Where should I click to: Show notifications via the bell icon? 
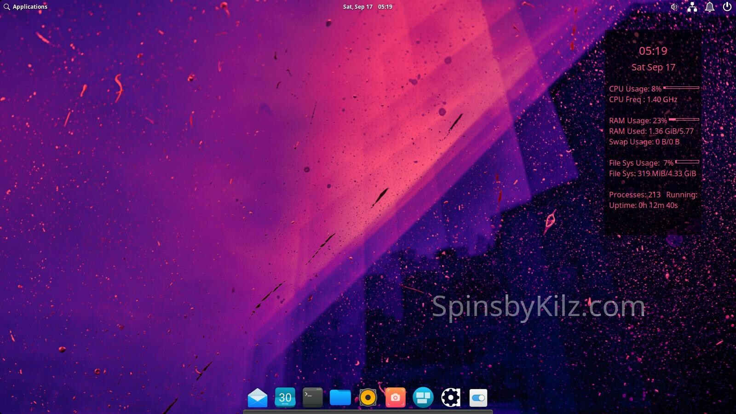click(710, 7)
